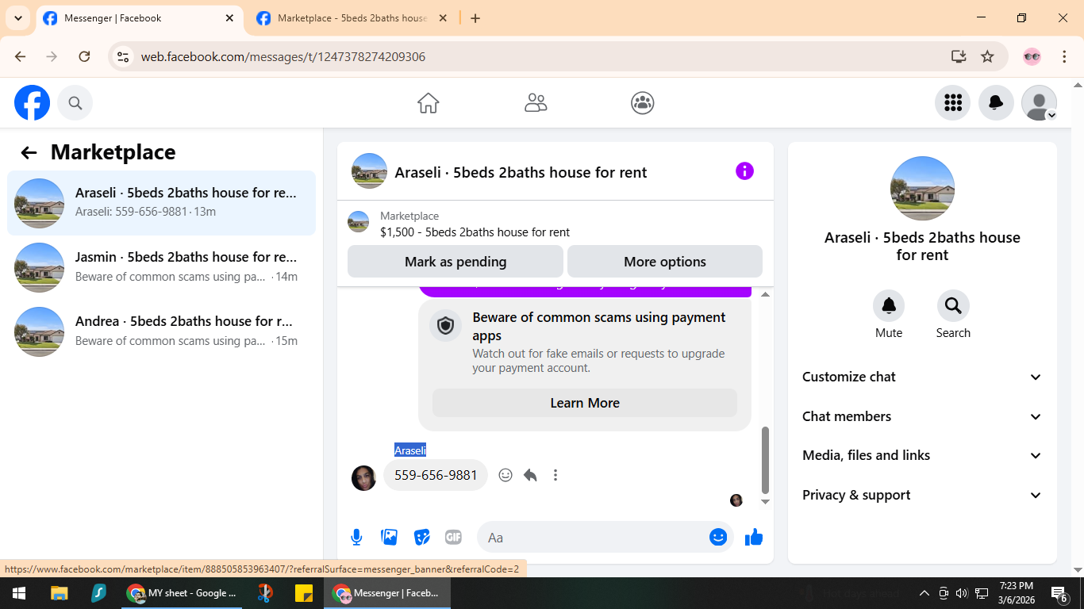Open site information icon in address bar
The width and height of the screenshot is (1084, 609).
[123, 57]
